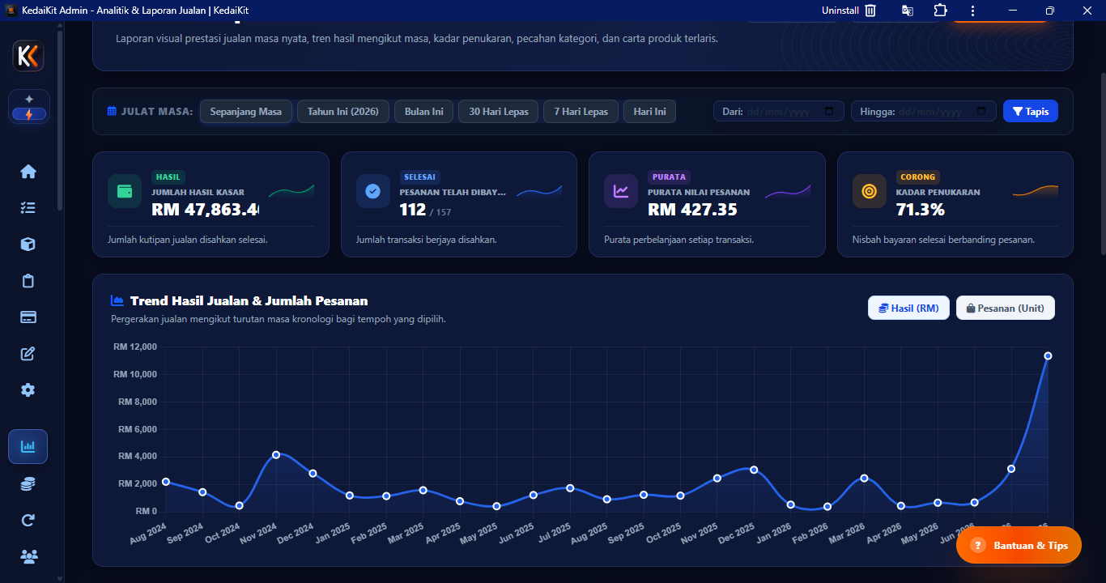Go to the Home dashboard icon

pos(28,172)
